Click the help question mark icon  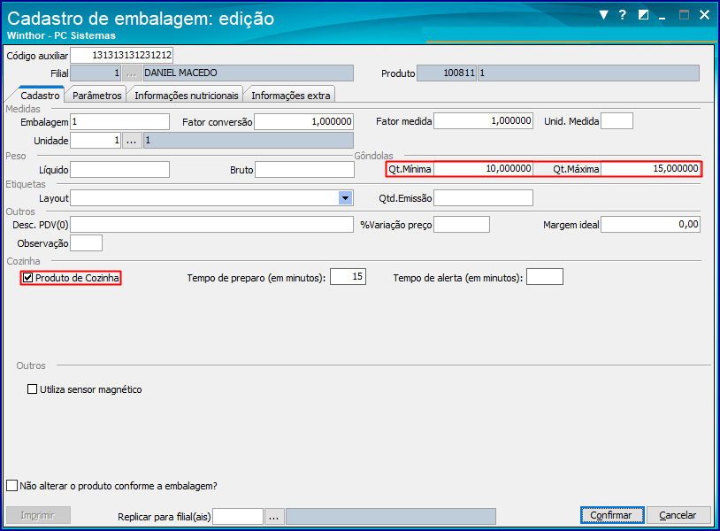[622, 15]
